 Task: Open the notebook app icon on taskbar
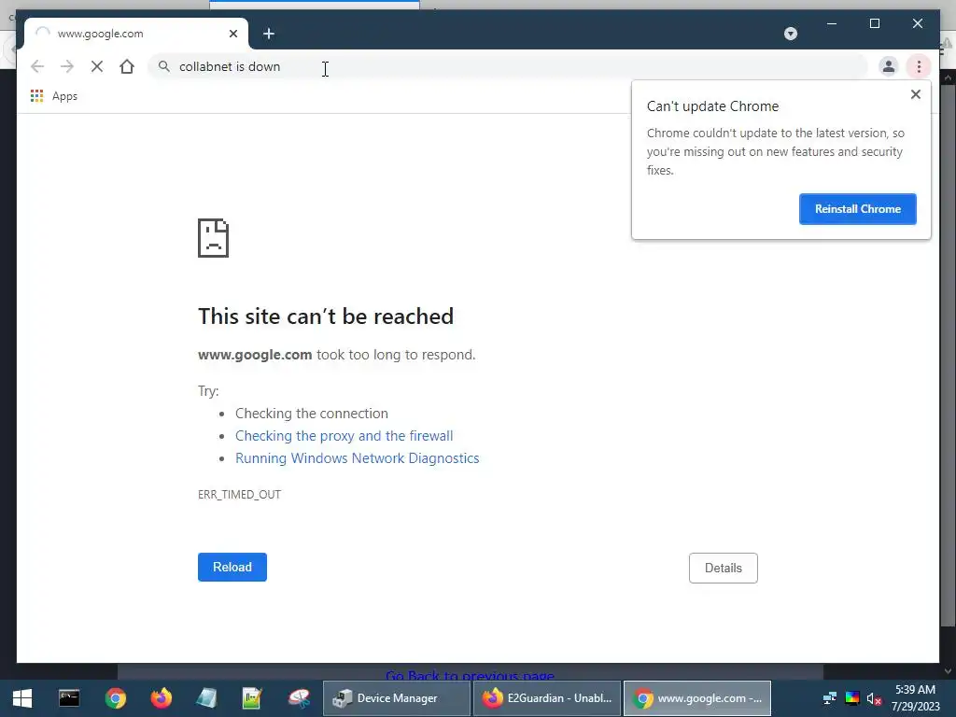tap(206, 698)
